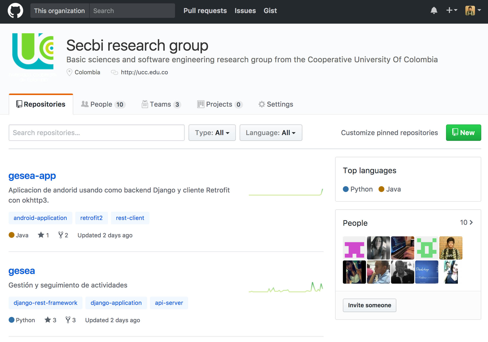Viewport: 488px width, 342px height.
Task: Open the notifications bell
Action: (x=434, y=11)
